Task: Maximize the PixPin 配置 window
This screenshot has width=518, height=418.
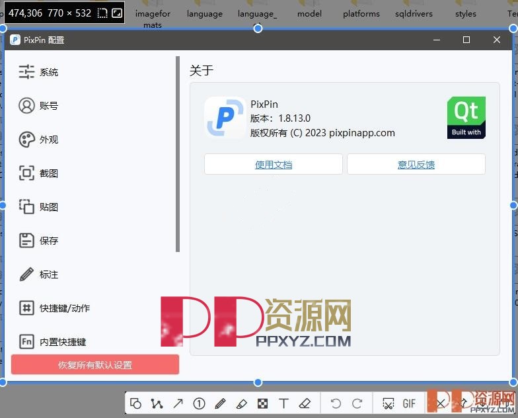Action: [x=466, y=40]
